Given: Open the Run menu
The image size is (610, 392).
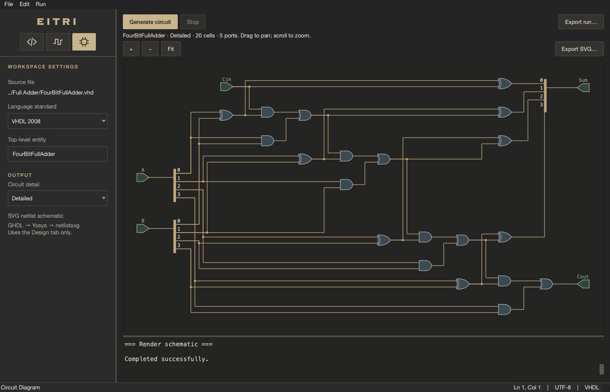Looking at the screenshot, I should (x=41, y=4).
